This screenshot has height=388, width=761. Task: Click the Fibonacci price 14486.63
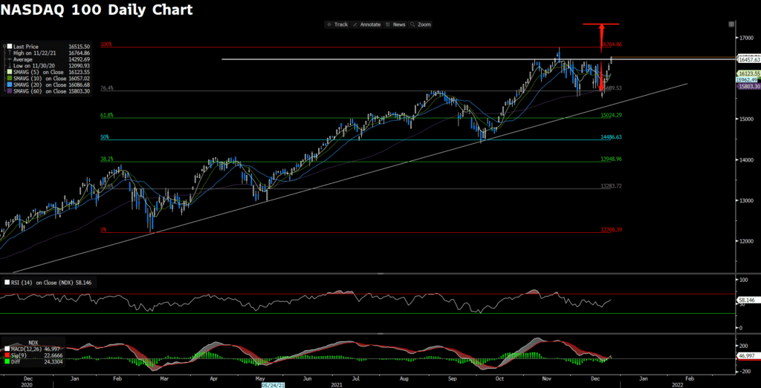[x=612, y=137]
